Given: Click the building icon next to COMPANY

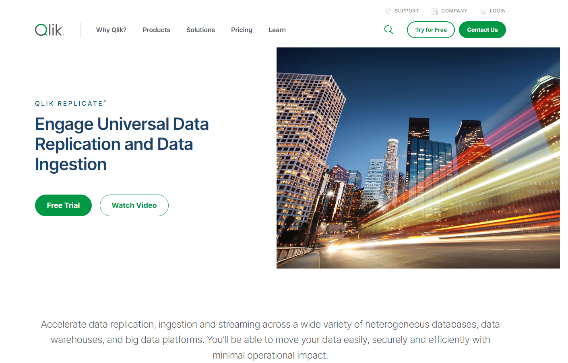Looking at the screenshot, I should click(x=435, y=11).
